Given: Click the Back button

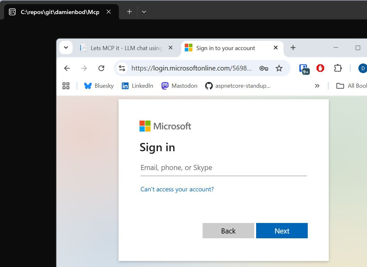Looking at the screenshot, I should click(x=228, y=231).
